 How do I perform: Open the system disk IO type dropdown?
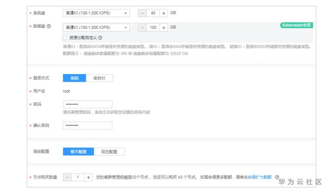tap(96, 13)
